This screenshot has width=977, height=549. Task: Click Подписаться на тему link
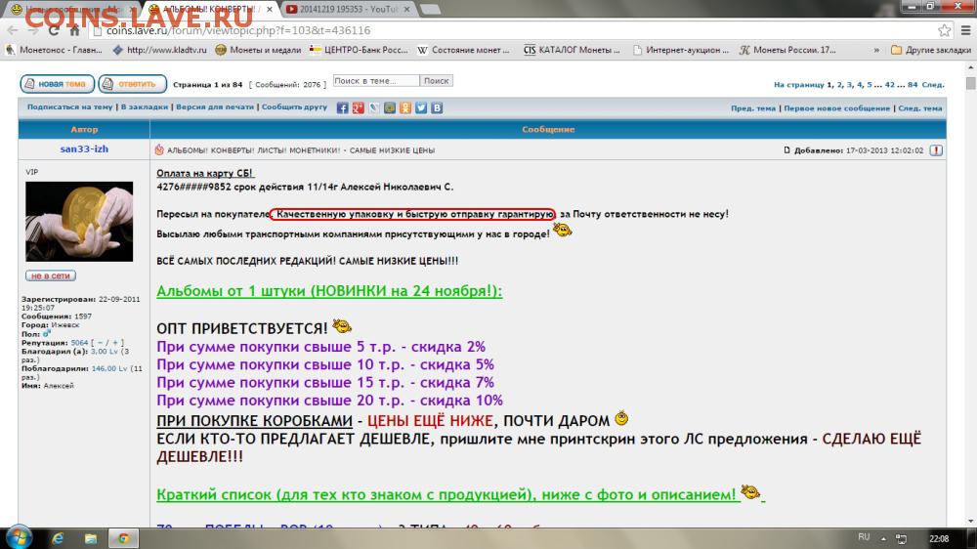tap(69, 107)
